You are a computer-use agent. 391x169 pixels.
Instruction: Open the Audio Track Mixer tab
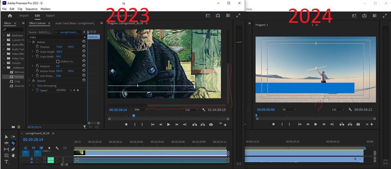coord(75,23)
